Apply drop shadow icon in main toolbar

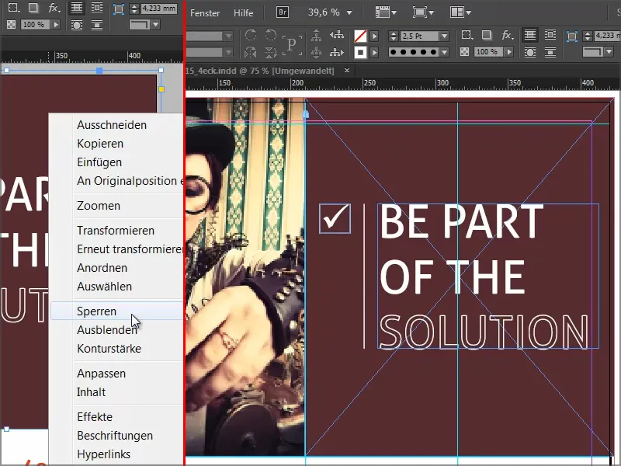487,35
